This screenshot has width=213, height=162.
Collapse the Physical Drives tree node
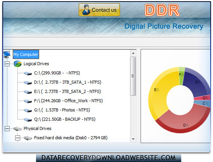(7, 128)
